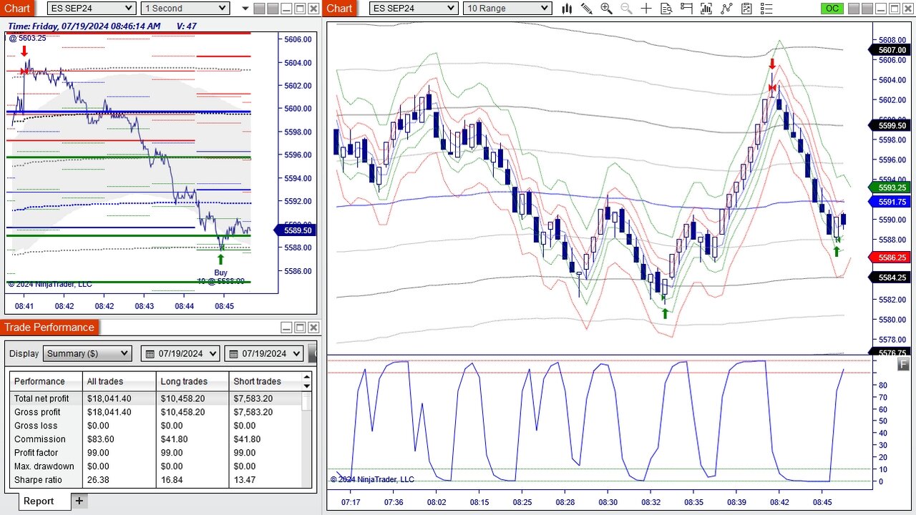Select the Buy 10 execution label in left chart

click(x=220, y=277)
